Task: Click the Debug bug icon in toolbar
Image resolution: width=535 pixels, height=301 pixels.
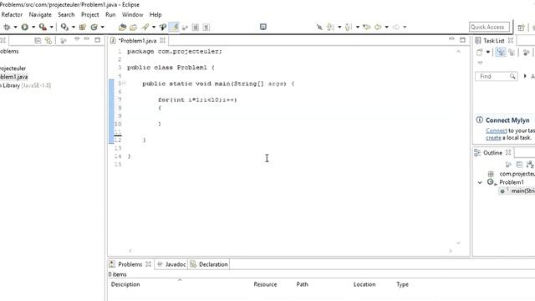Action: 7,27
